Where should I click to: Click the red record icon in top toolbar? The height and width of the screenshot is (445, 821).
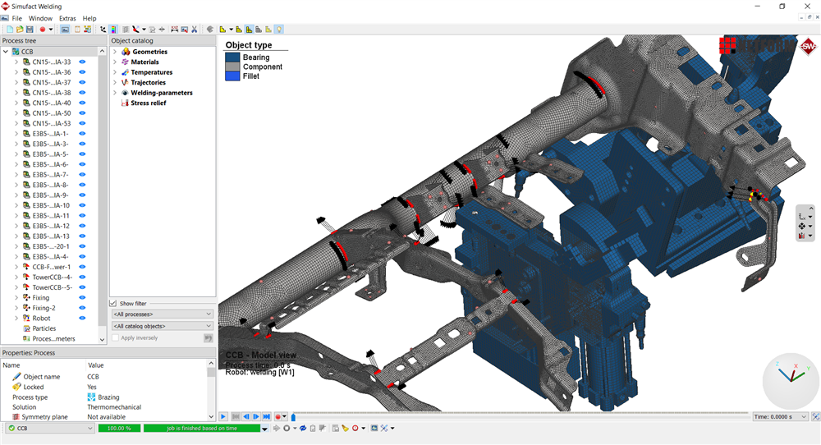point(42,30)
